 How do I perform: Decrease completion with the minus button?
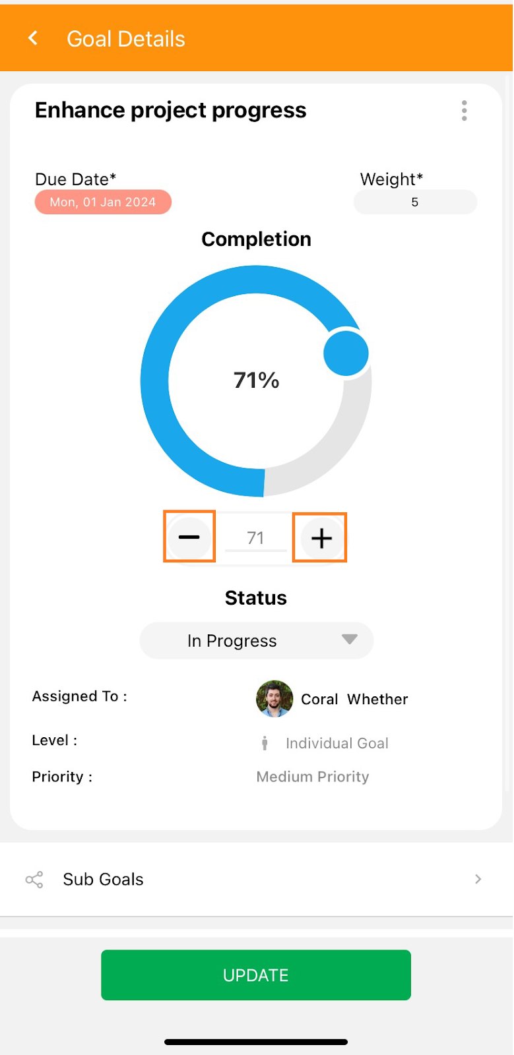pyautogui.click(x=189, y=537)
